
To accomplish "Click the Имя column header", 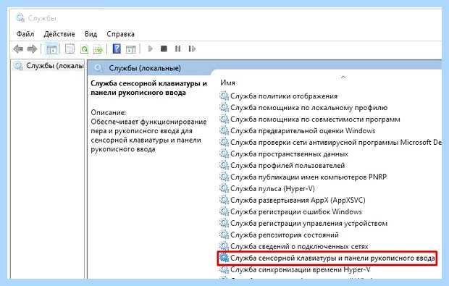I will 227,83.
